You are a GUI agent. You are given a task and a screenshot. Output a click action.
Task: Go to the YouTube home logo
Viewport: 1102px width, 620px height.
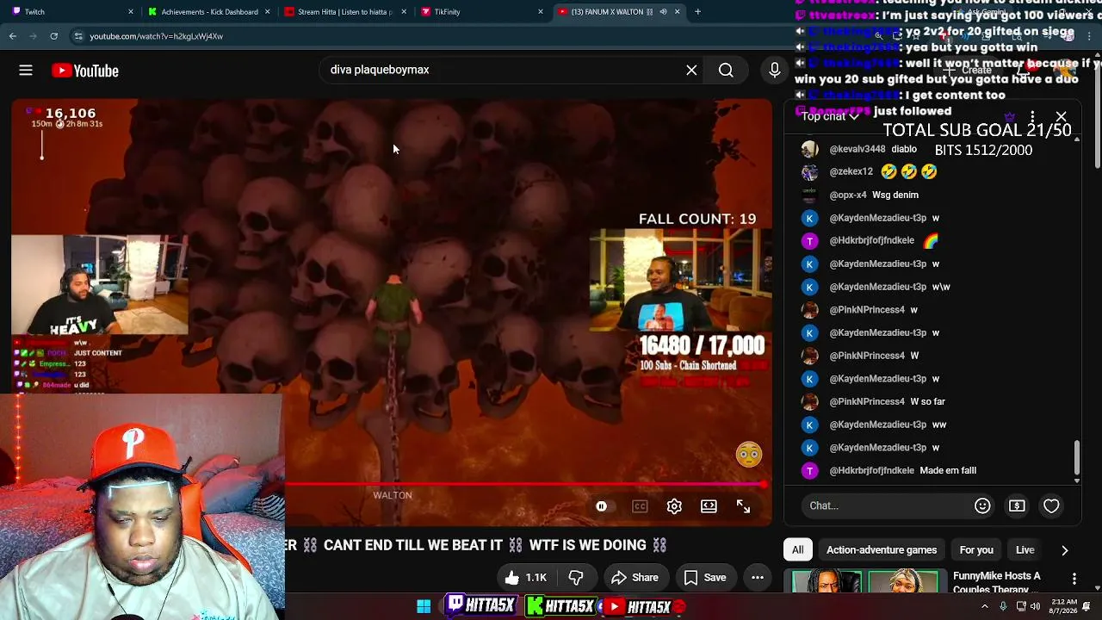[85, 71]
